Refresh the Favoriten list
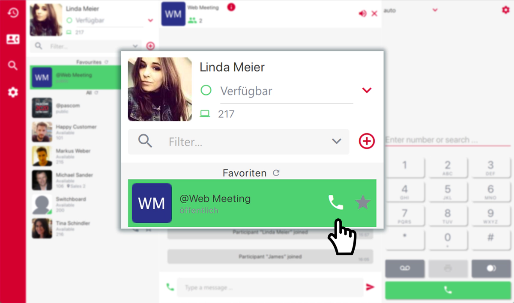 276,173
